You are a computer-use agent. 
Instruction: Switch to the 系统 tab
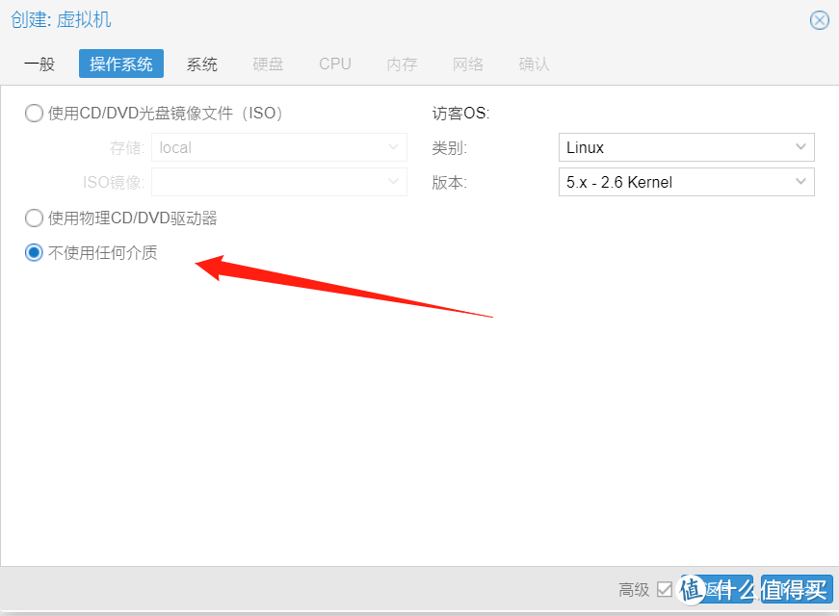coord(201,64)
